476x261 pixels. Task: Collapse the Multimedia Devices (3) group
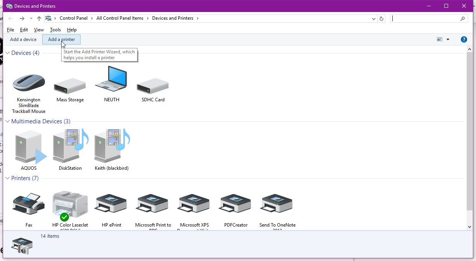7,121
